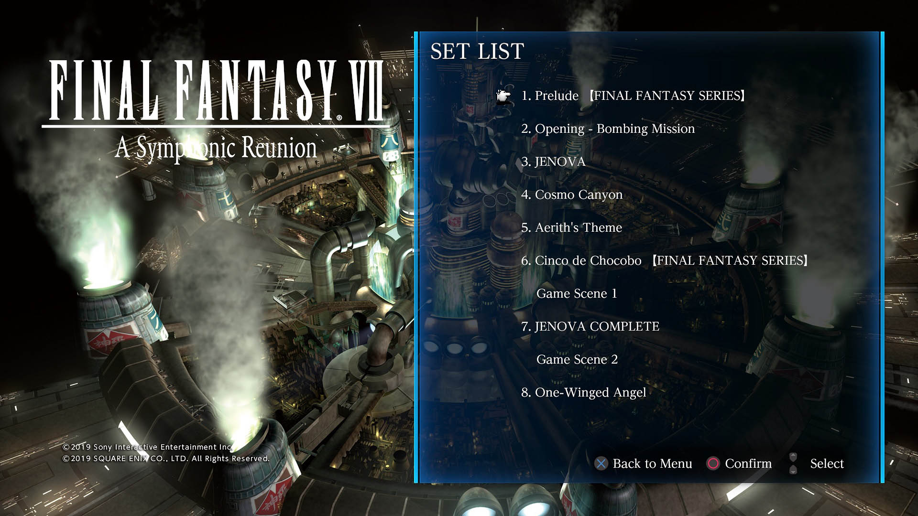The image size is (918, 516).
Task: Select track 1 Prelude
Action: pyautogui.click(x=633, y=96)
